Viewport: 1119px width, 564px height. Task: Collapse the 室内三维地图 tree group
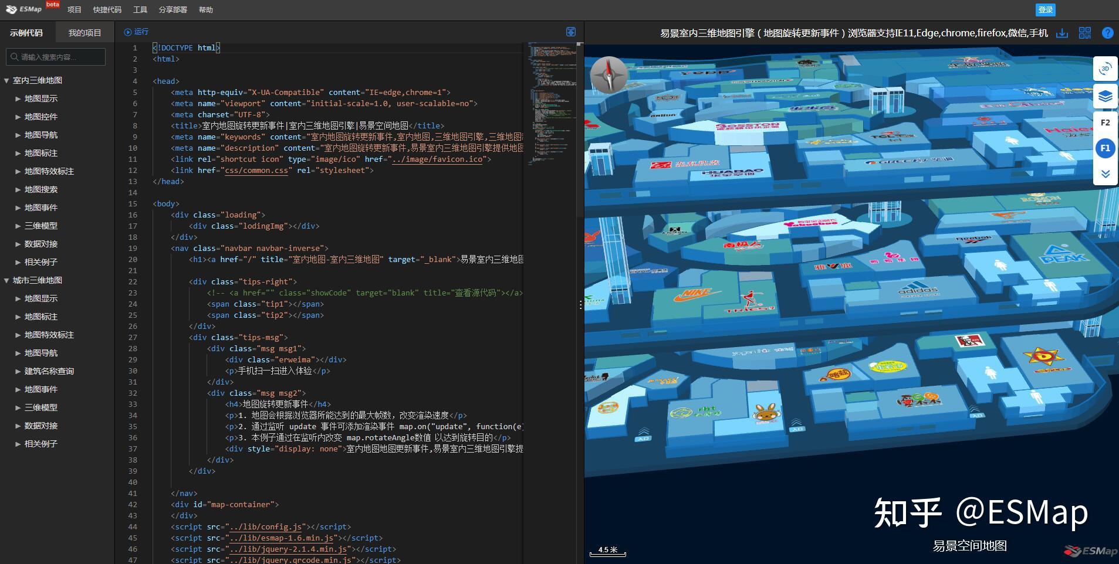click(x=6, y=81)
